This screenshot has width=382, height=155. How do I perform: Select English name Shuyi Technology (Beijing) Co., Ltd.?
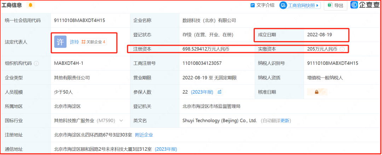click(x=220, y=121)
